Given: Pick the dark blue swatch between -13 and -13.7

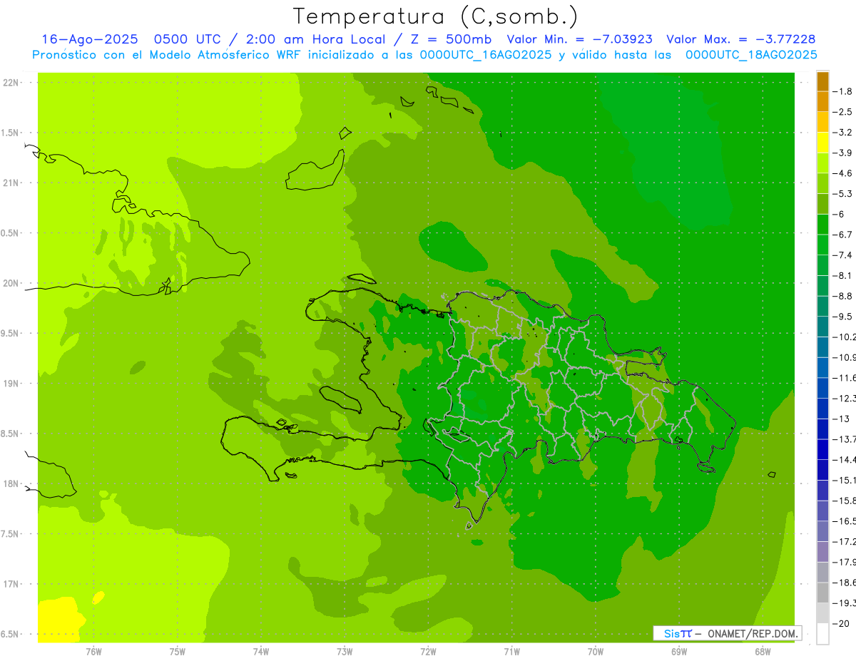Looking at the screenshot, I should 822,429.
